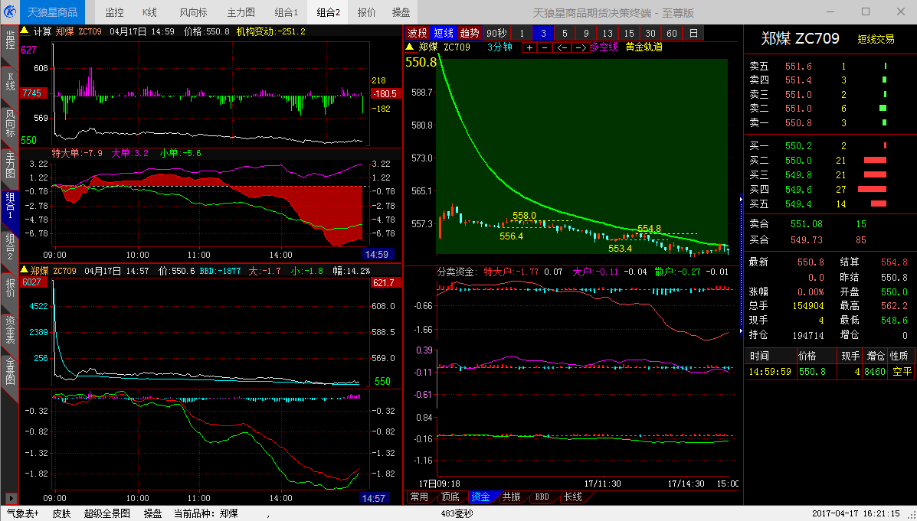Image resolution: width=917 pixels, height=521 pixels.
Task: Open the 报价 top tab
Action: tap(366, 12)
